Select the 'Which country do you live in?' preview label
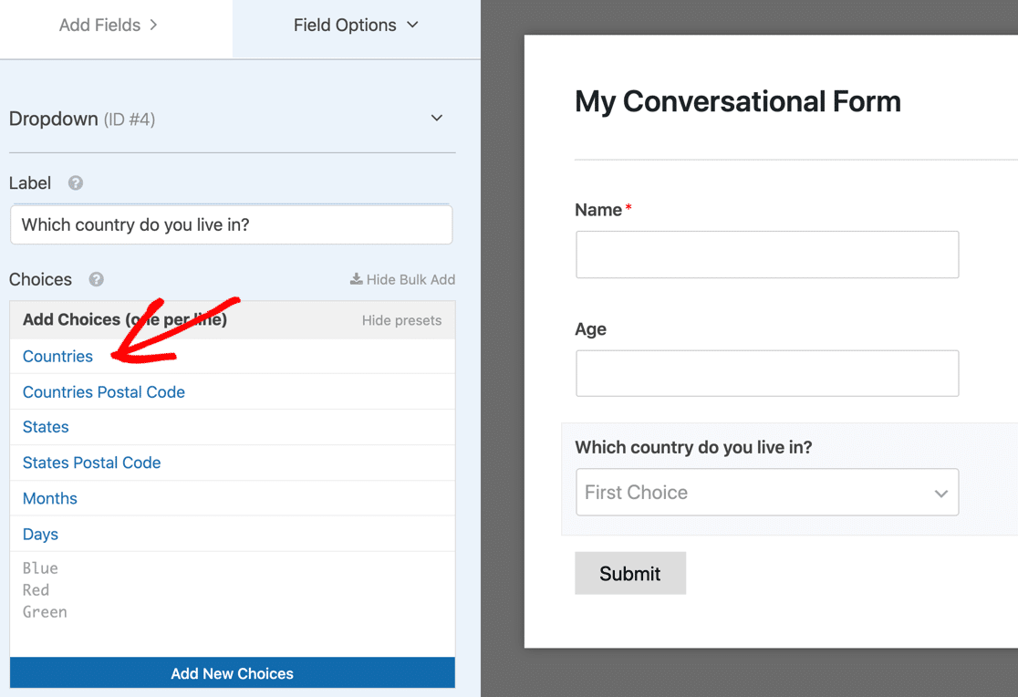Viewport: 1018px width, 697px height. coord(693,448)
